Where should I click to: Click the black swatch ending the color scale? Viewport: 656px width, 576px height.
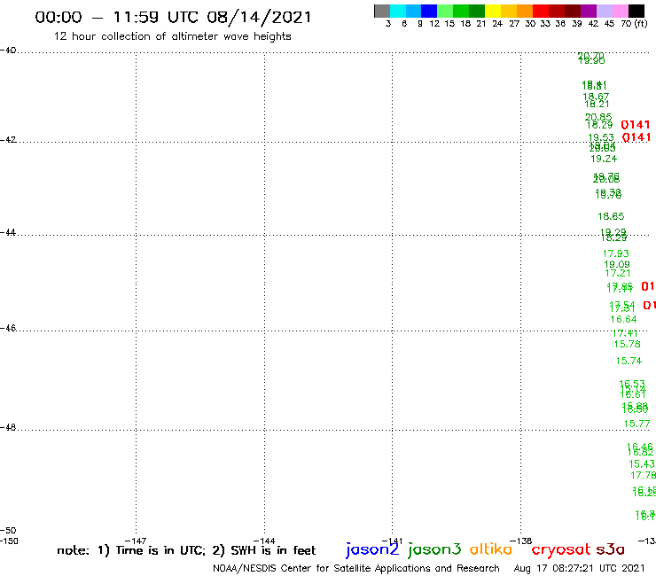[636, 11]
